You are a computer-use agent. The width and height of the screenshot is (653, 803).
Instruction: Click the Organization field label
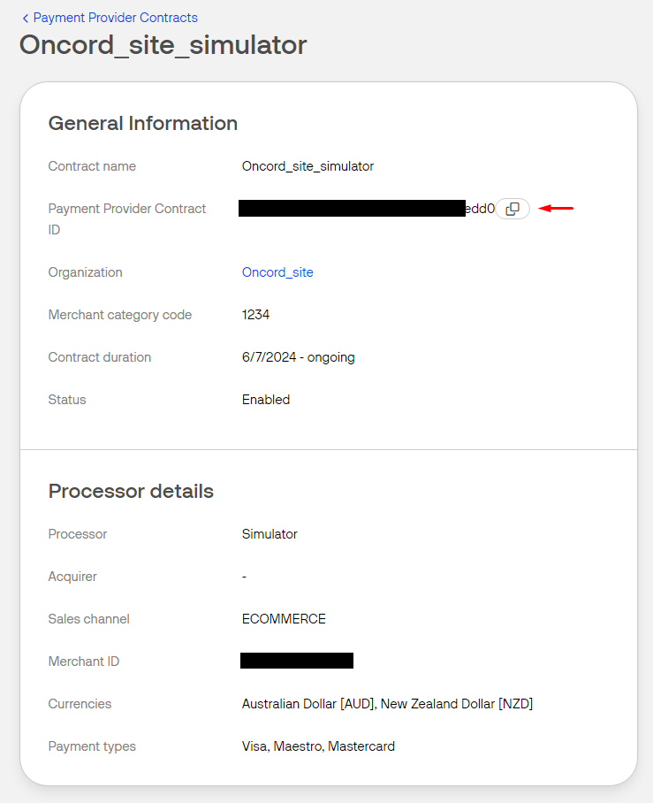pos(85,272)
